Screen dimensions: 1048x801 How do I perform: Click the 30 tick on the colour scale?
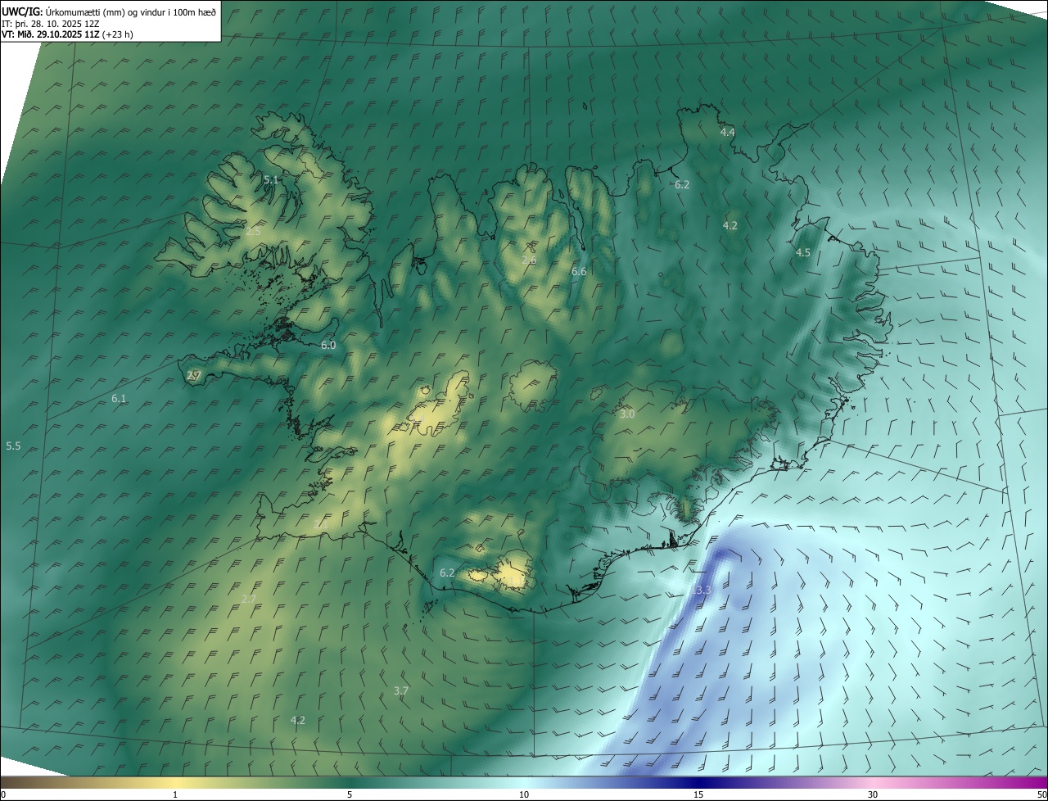873,794
